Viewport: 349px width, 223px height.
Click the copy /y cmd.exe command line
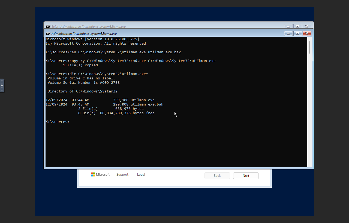click(x=131, y=61)
